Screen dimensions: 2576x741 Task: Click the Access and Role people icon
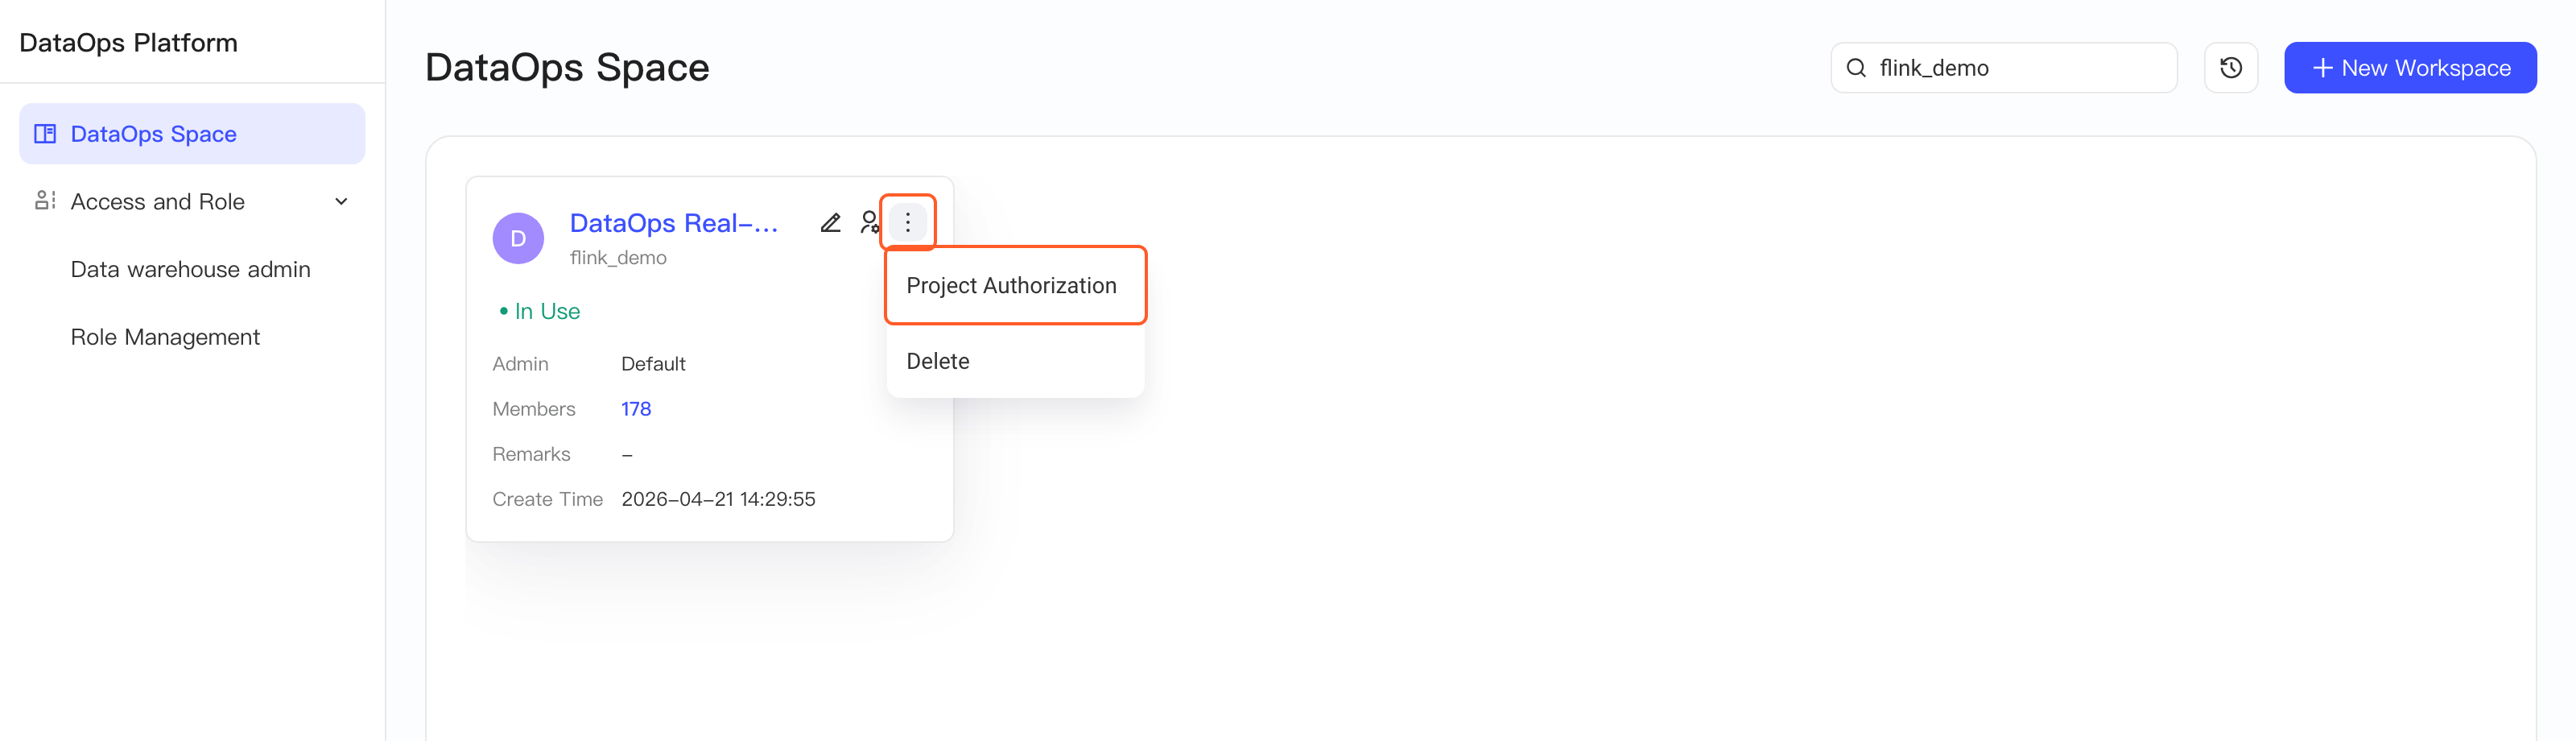[45, 201]
